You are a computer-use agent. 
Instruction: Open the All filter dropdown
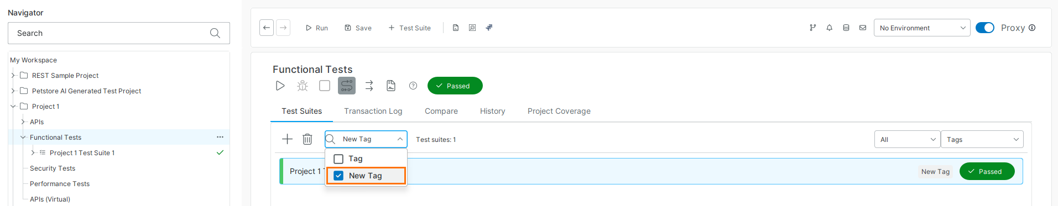(907, 139)
